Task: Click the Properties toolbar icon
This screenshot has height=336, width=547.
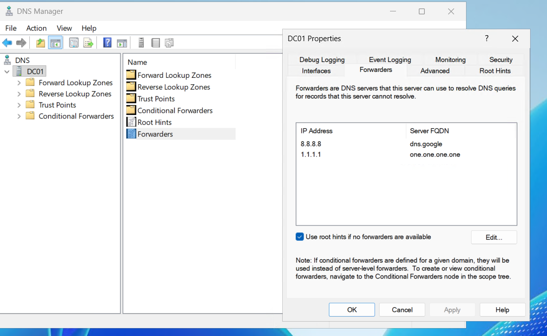Action: 74,43
